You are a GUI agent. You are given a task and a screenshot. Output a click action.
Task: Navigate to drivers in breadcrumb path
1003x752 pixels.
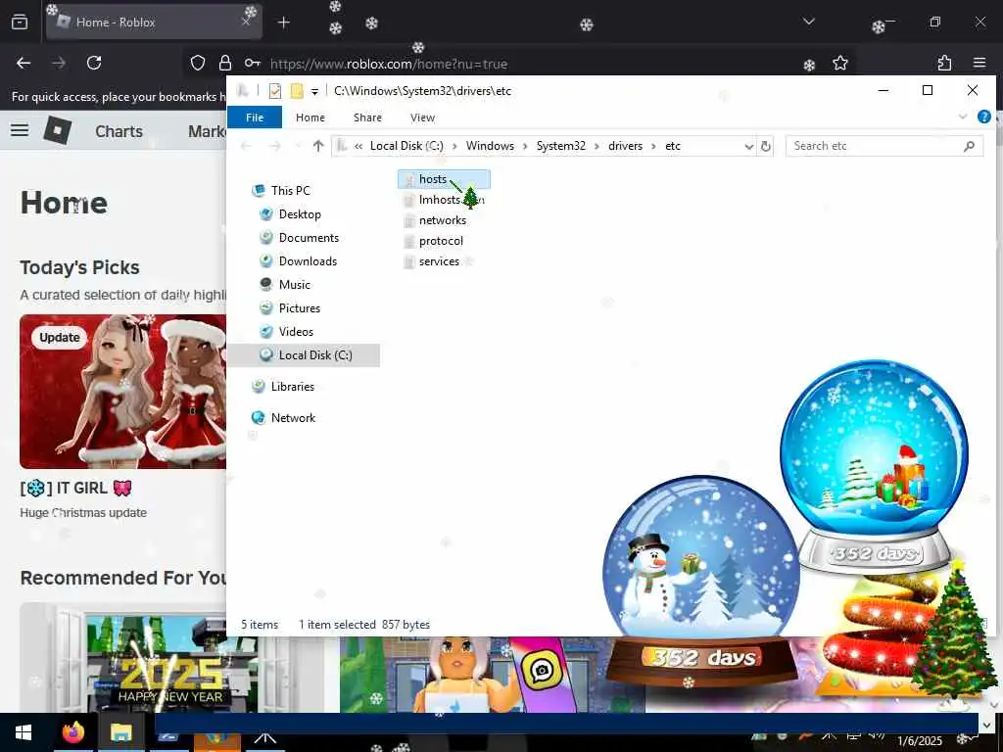click(x=625, y=146)
